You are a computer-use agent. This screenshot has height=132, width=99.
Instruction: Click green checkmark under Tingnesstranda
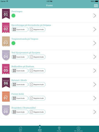tap(13, 43)
